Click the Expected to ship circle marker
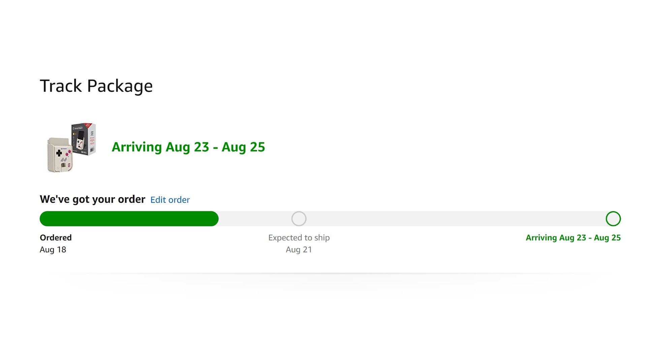The image size is (647, 364). [x=299, y=219]
